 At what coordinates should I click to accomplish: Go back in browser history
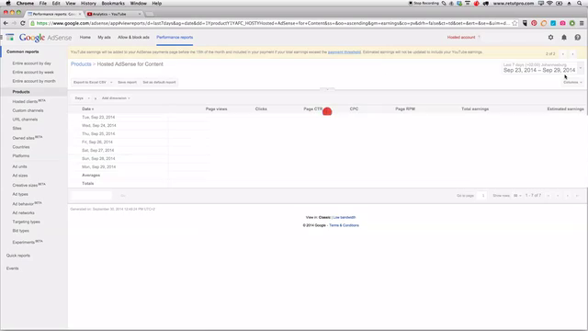coord(6,23)
